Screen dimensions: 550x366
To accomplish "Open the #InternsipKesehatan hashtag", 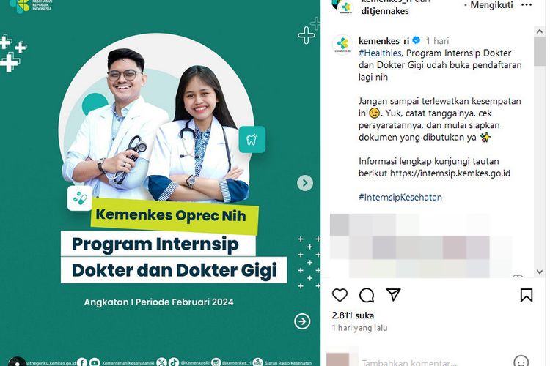I will tap(400, 197).
